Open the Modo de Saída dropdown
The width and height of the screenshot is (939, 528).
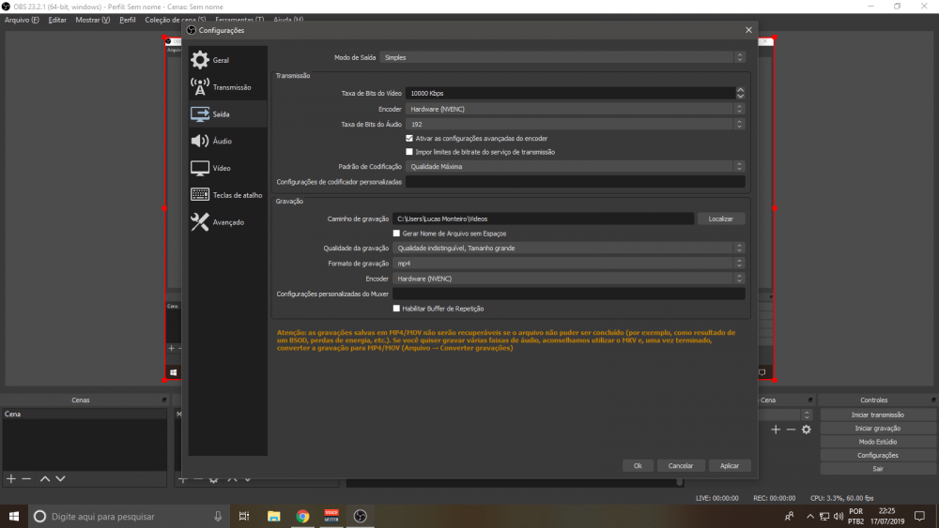[x=562, y=57]
